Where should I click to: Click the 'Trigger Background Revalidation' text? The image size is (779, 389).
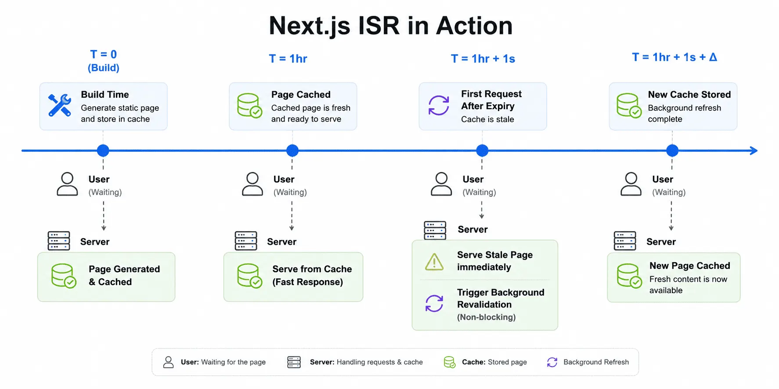pos(501,298)
